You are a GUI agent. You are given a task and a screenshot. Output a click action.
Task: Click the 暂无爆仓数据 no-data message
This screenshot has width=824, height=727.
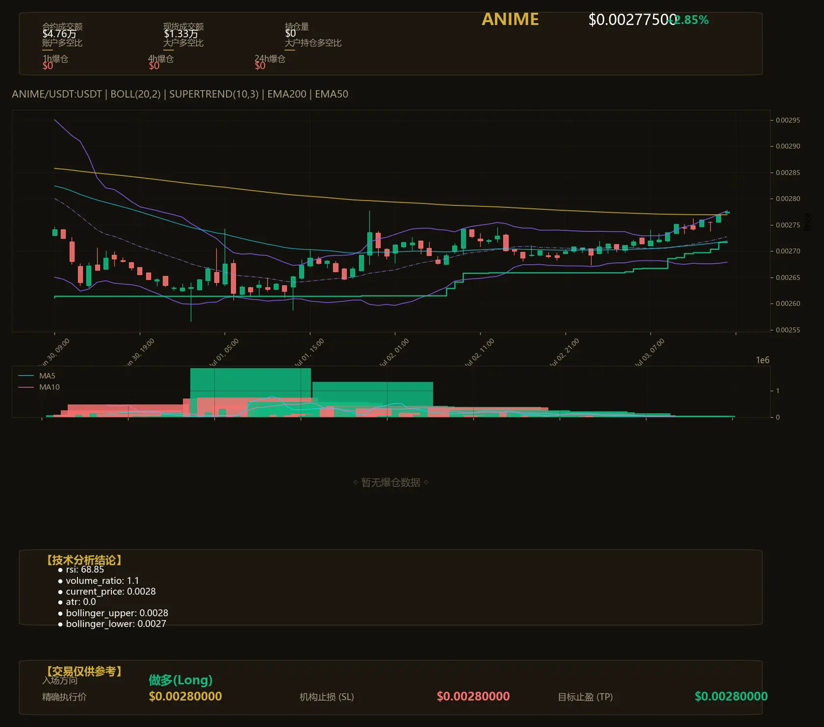pyautogui.click(x=391, y=482)
